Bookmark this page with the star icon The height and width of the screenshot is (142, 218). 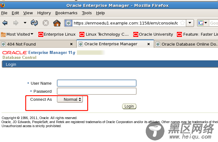click(182, 23)
